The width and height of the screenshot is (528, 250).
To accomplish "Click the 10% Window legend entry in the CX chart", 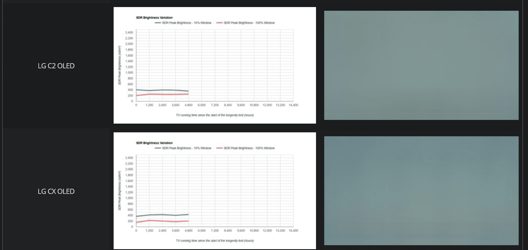I will tap(183, 148).
